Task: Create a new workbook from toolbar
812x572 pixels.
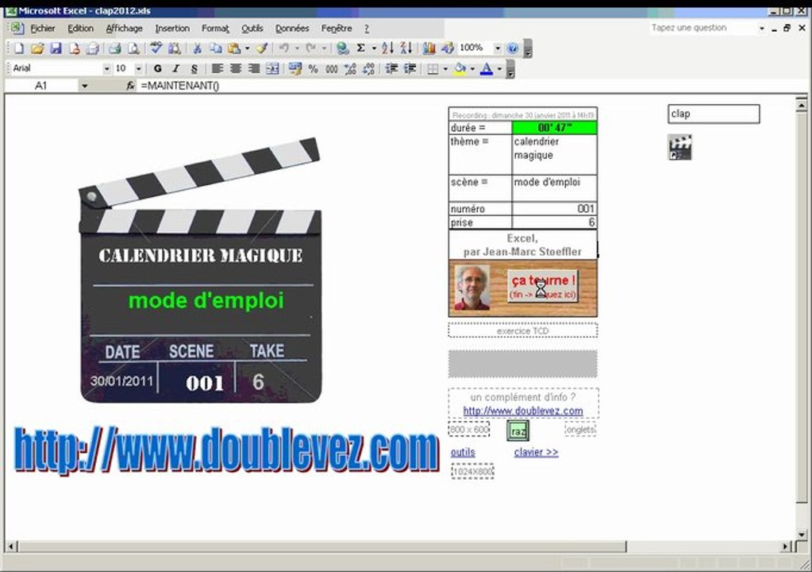Action: click(19, 48)
